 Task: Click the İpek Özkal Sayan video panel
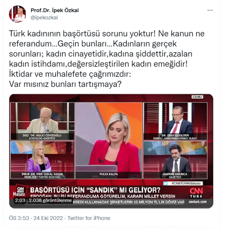[x=42, y=160]
